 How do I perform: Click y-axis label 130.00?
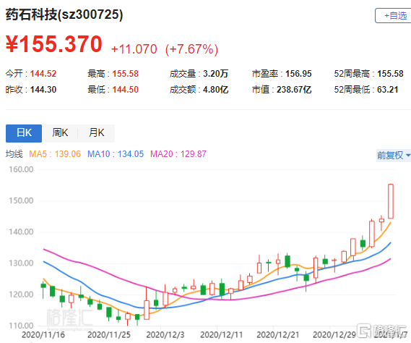pos(21,263)
